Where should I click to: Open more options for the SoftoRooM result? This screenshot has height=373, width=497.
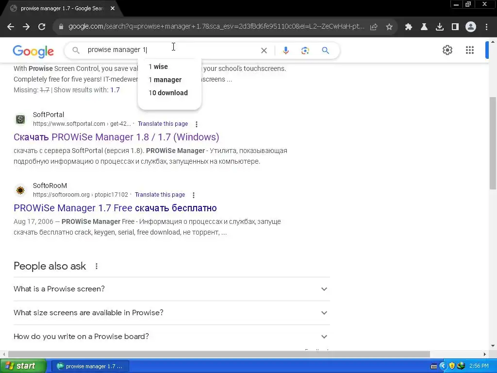[194, 195]
